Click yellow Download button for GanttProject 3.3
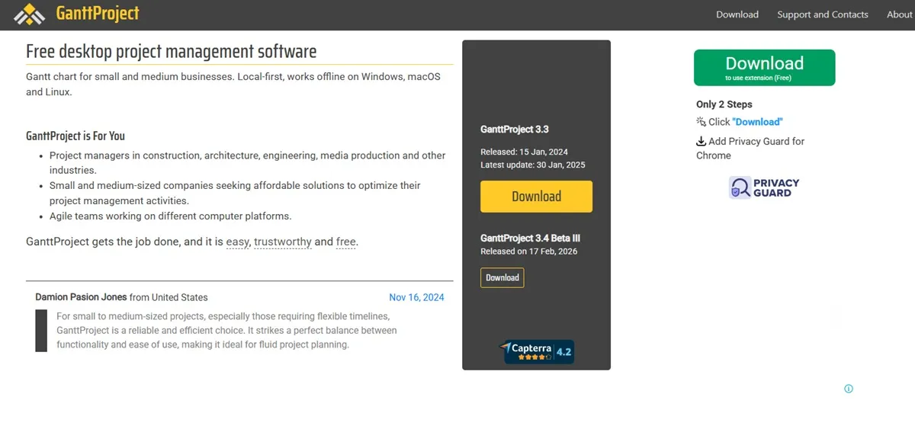 (536, 197)
